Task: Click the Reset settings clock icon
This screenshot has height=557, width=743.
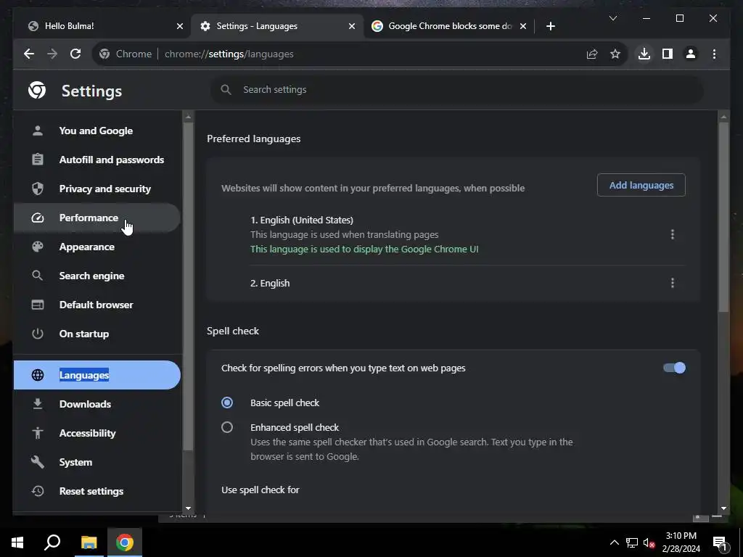Action: click(38, 491)
